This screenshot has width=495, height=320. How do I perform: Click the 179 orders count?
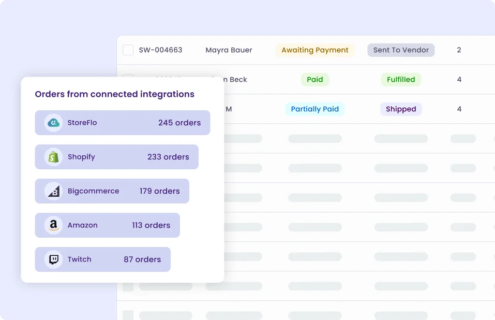click(x=159, y=191)
